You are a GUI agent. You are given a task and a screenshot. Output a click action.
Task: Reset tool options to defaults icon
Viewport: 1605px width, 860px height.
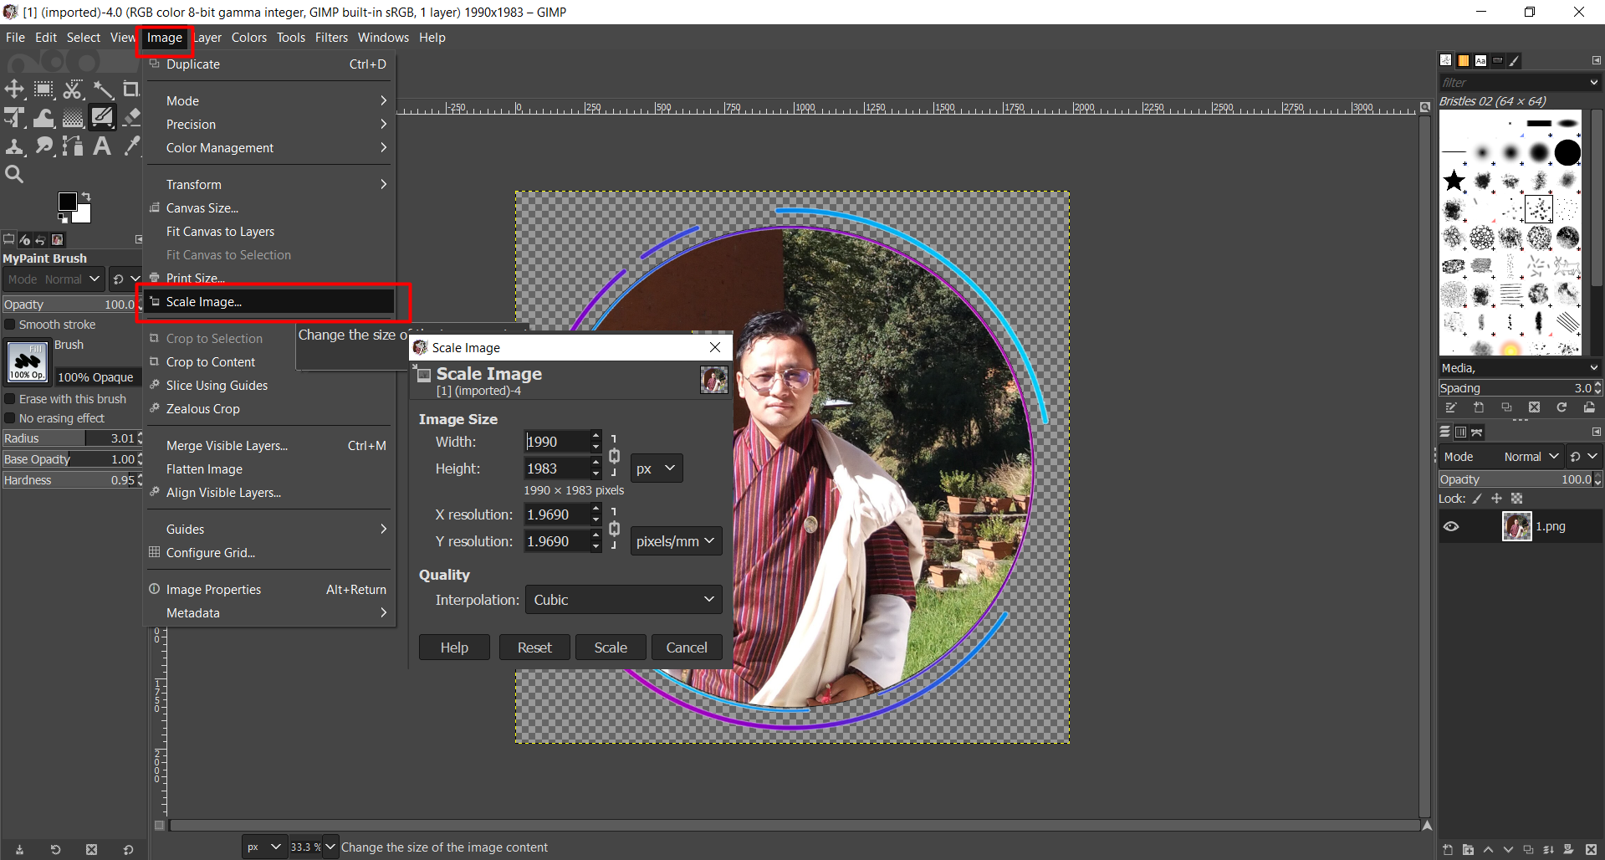128,849
